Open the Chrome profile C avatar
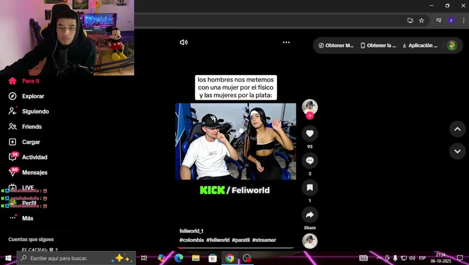The height and width of the screenshot is (265, 469). (x=451, y=21)
